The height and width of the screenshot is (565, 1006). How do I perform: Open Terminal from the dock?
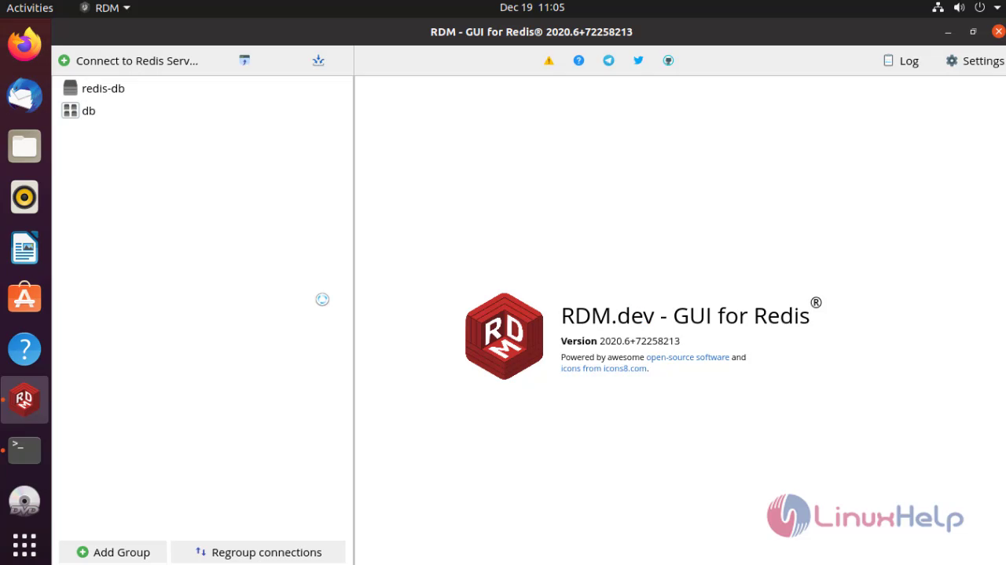click(x=24, y=450)
